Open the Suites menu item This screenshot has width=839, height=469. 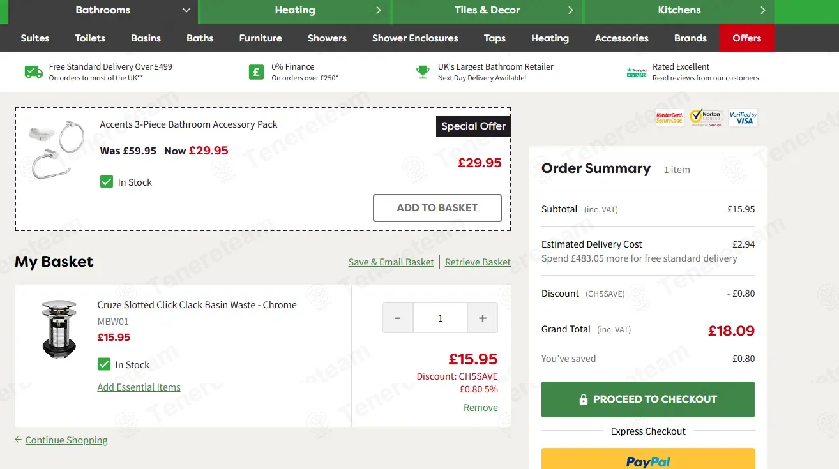35,38
